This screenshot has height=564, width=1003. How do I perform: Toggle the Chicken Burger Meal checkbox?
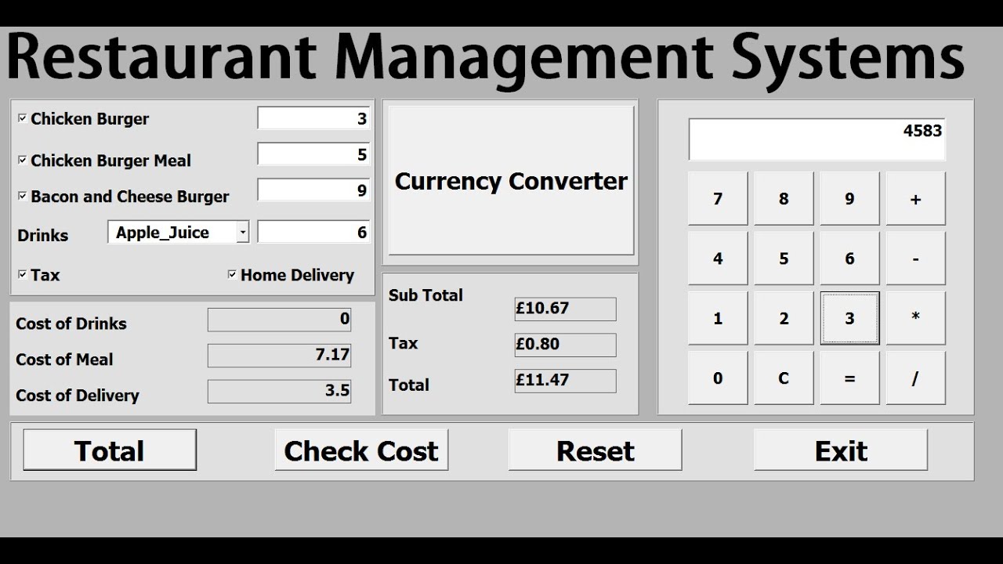point(23,160)
